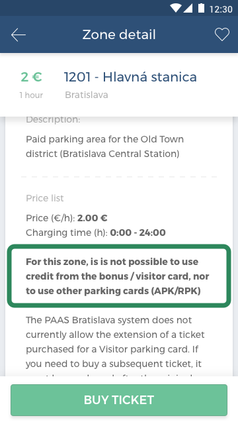Tap the Description label

coord(53,120)
